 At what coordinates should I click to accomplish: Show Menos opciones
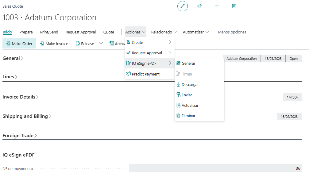click(232, 32)
